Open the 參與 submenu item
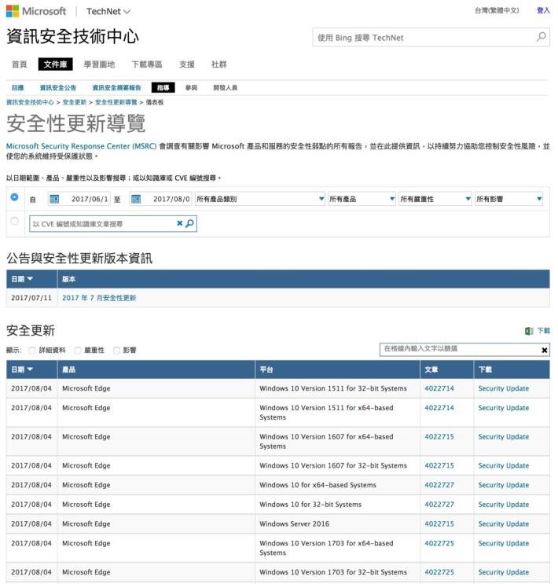Image resolution: width=558 pixels, height=584 pixels. coord(191,87)
